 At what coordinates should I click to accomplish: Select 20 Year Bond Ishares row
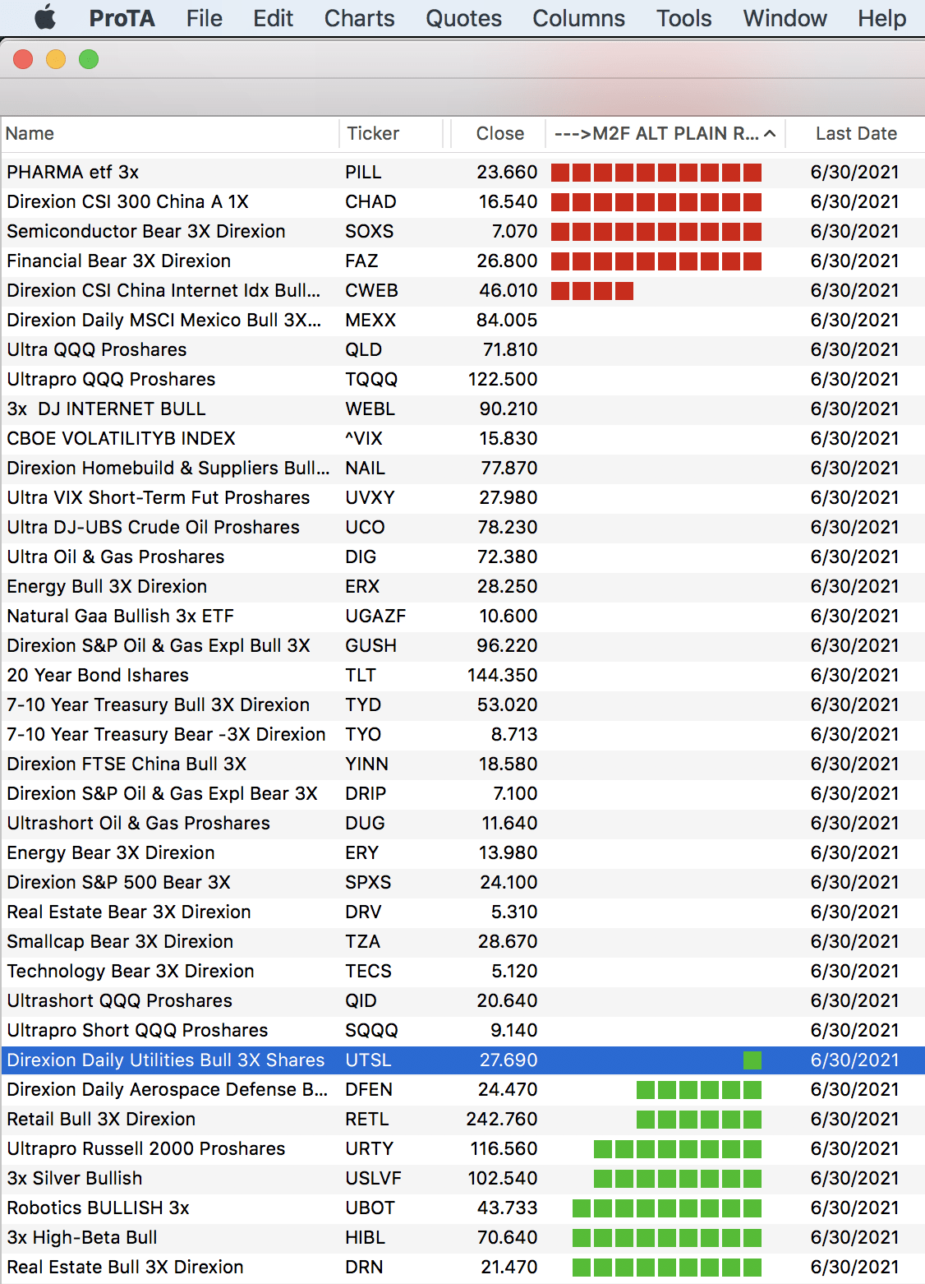click(x=462, y=675)
